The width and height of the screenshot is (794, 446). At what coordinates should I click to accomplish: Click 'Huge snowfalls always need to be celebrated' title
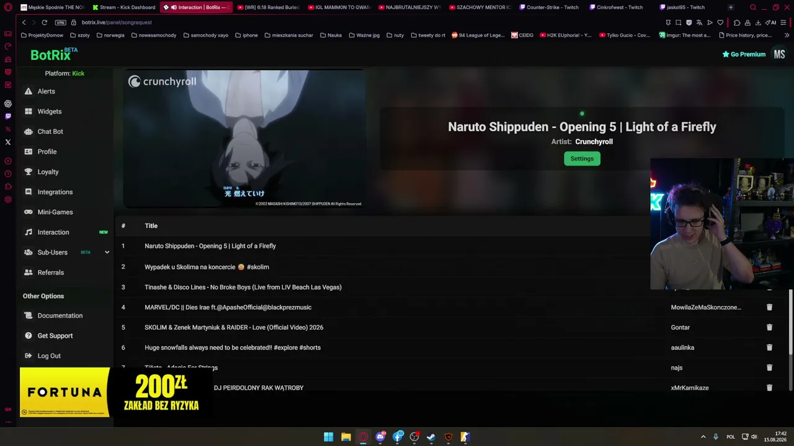pos(233,348)
